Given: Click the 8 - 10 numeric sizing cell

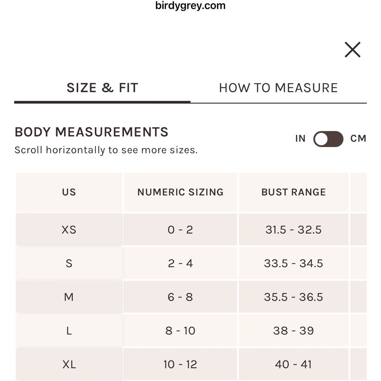Looking at the screenshot, I should click(180, 331).
